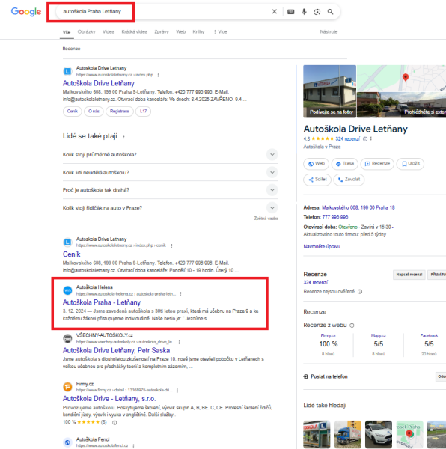
Task: Expand opening hours dropdown after Zavírá v 15:30
Action: 393,227
